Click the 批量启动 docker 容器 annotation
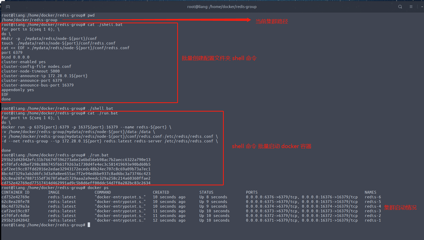The height and width of the screenshot is (240, 424). [271, 146]
